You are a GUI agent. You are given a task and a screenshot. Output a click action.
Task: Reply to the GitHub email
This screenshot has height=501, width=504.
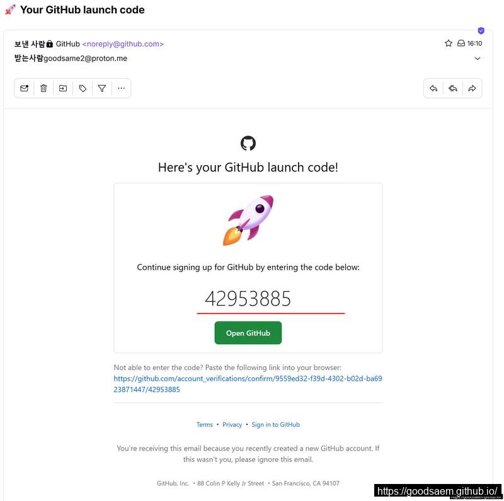click(x=433, y=88)
